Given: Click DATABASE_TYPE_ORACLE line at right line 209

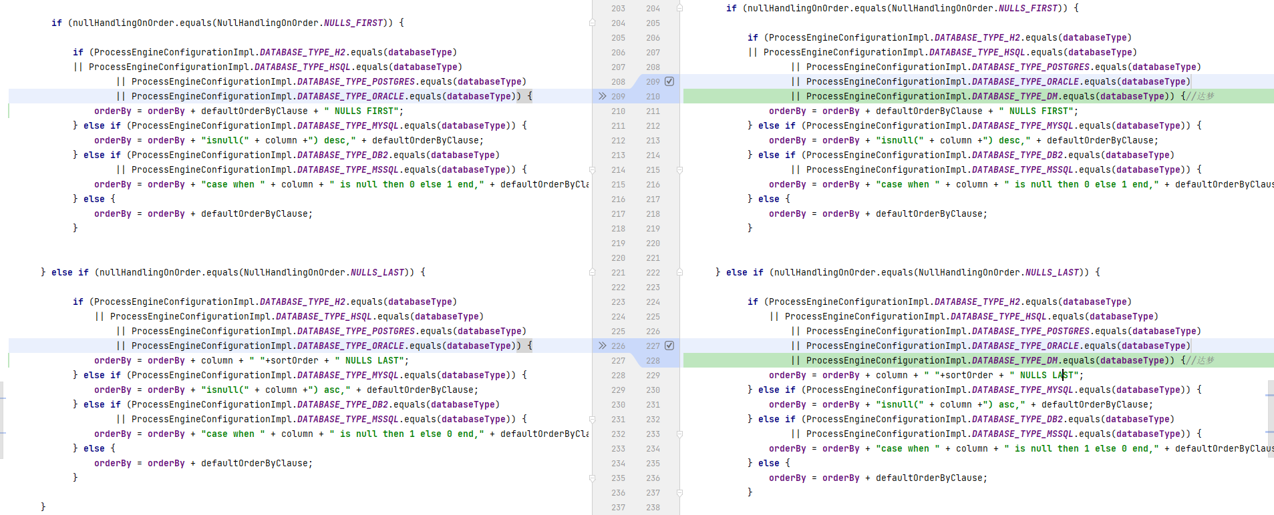Looking at the screenshot, I should click(x=978, y=81).
